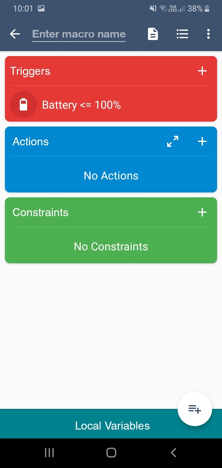Tap the Actions section header

[31, 142]
